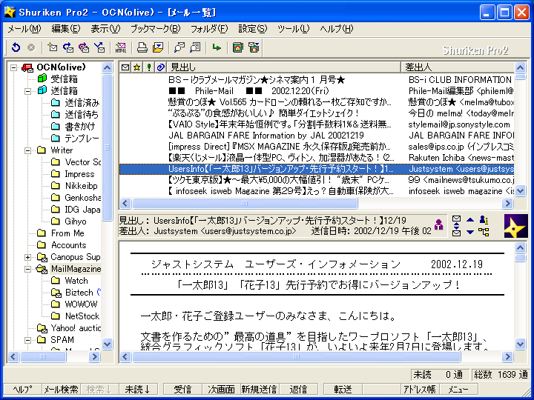Expand the Canopus Sup folder node

[27, 257]
